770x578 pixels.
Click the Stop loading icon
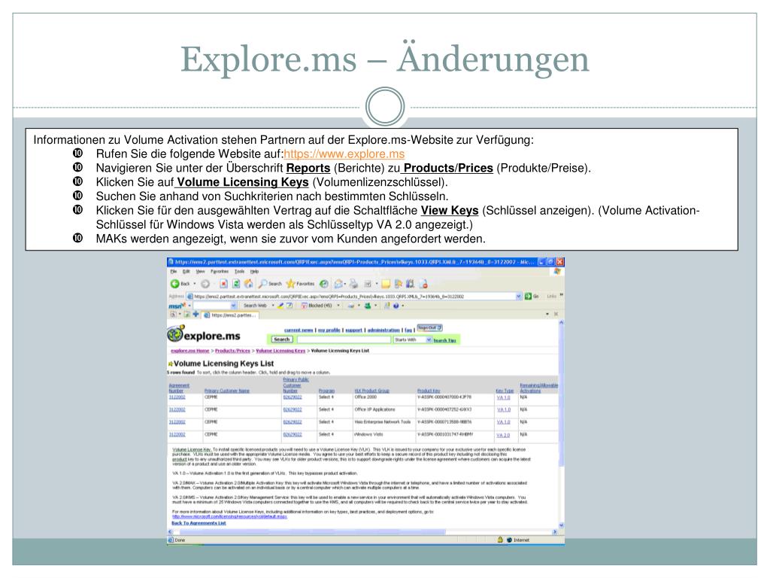(223, 284)
